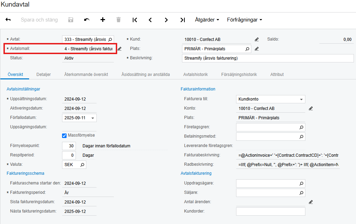Add a new record with plus icon
This screenshot has height=224, width=356.
103,20
